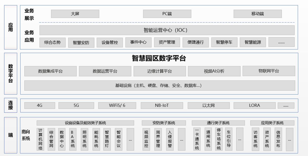The image size is (308, 156).
Task: Select the 智慧停车 box
Action: 224,43
